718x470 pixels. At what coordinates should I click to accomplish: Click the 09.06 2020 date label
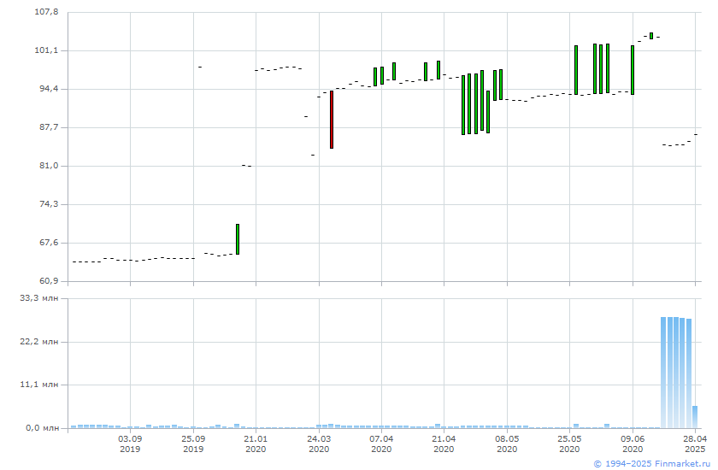pos(633,444)
